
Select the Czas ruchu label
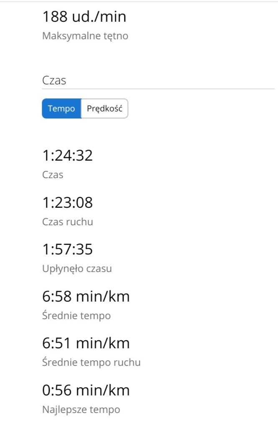68,221
